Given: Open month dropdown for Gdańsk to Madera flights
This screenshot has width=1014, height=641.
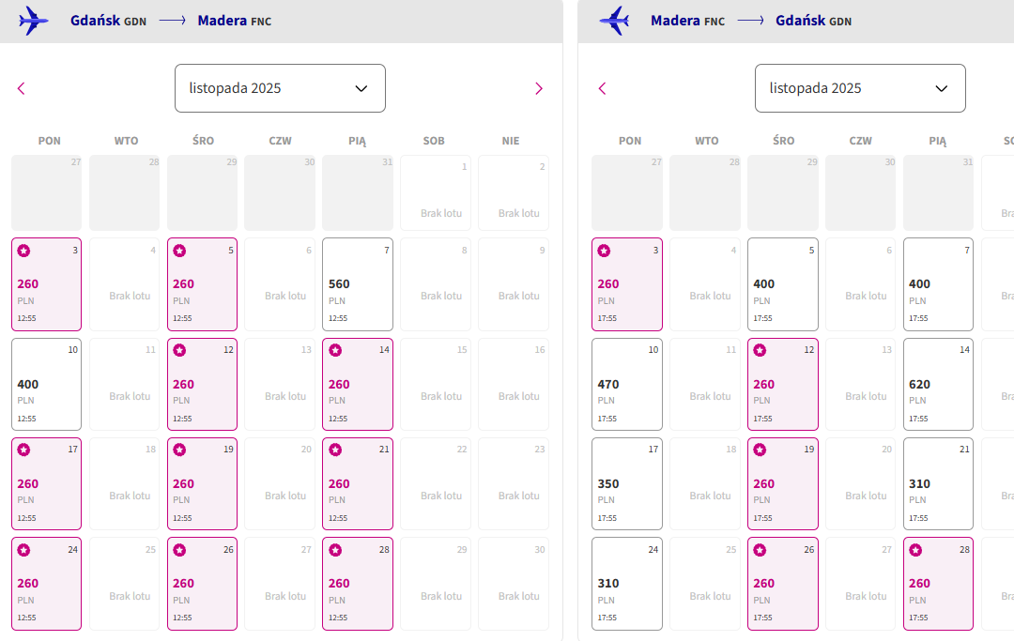Looking at the screenshot, I should coord(280,88).
